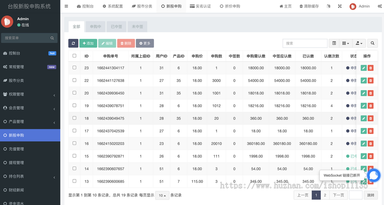
Task: Click the page number jump input box
Action: click(x=356, y=195)
